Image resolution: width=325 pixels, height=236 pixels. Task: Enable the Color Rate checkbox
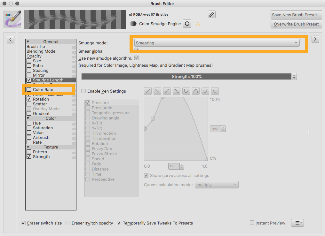[29, 89]
